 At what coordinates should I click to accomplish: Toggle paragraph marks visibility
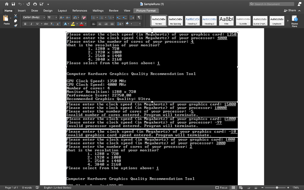click(x=138, y=18)
